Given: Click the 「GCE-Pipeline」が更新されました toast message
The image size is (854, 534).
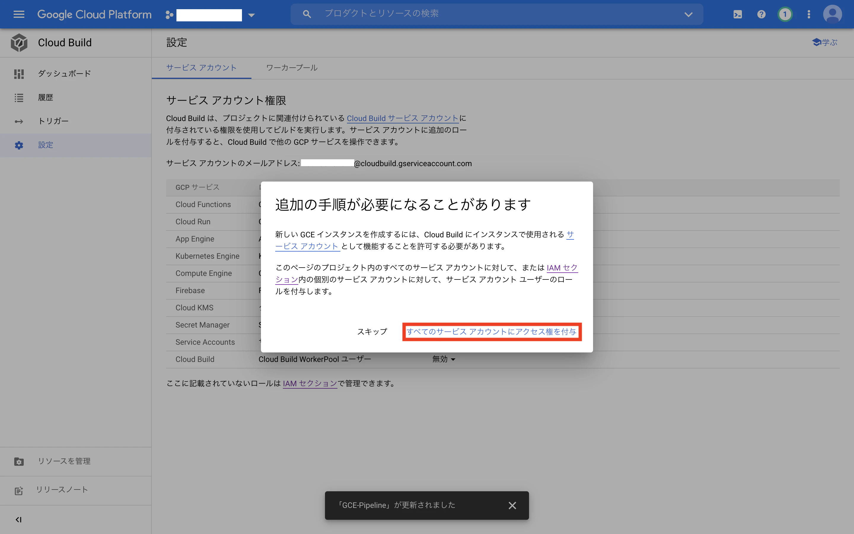Looking at the screenshot, I should [x=397, y=506].
